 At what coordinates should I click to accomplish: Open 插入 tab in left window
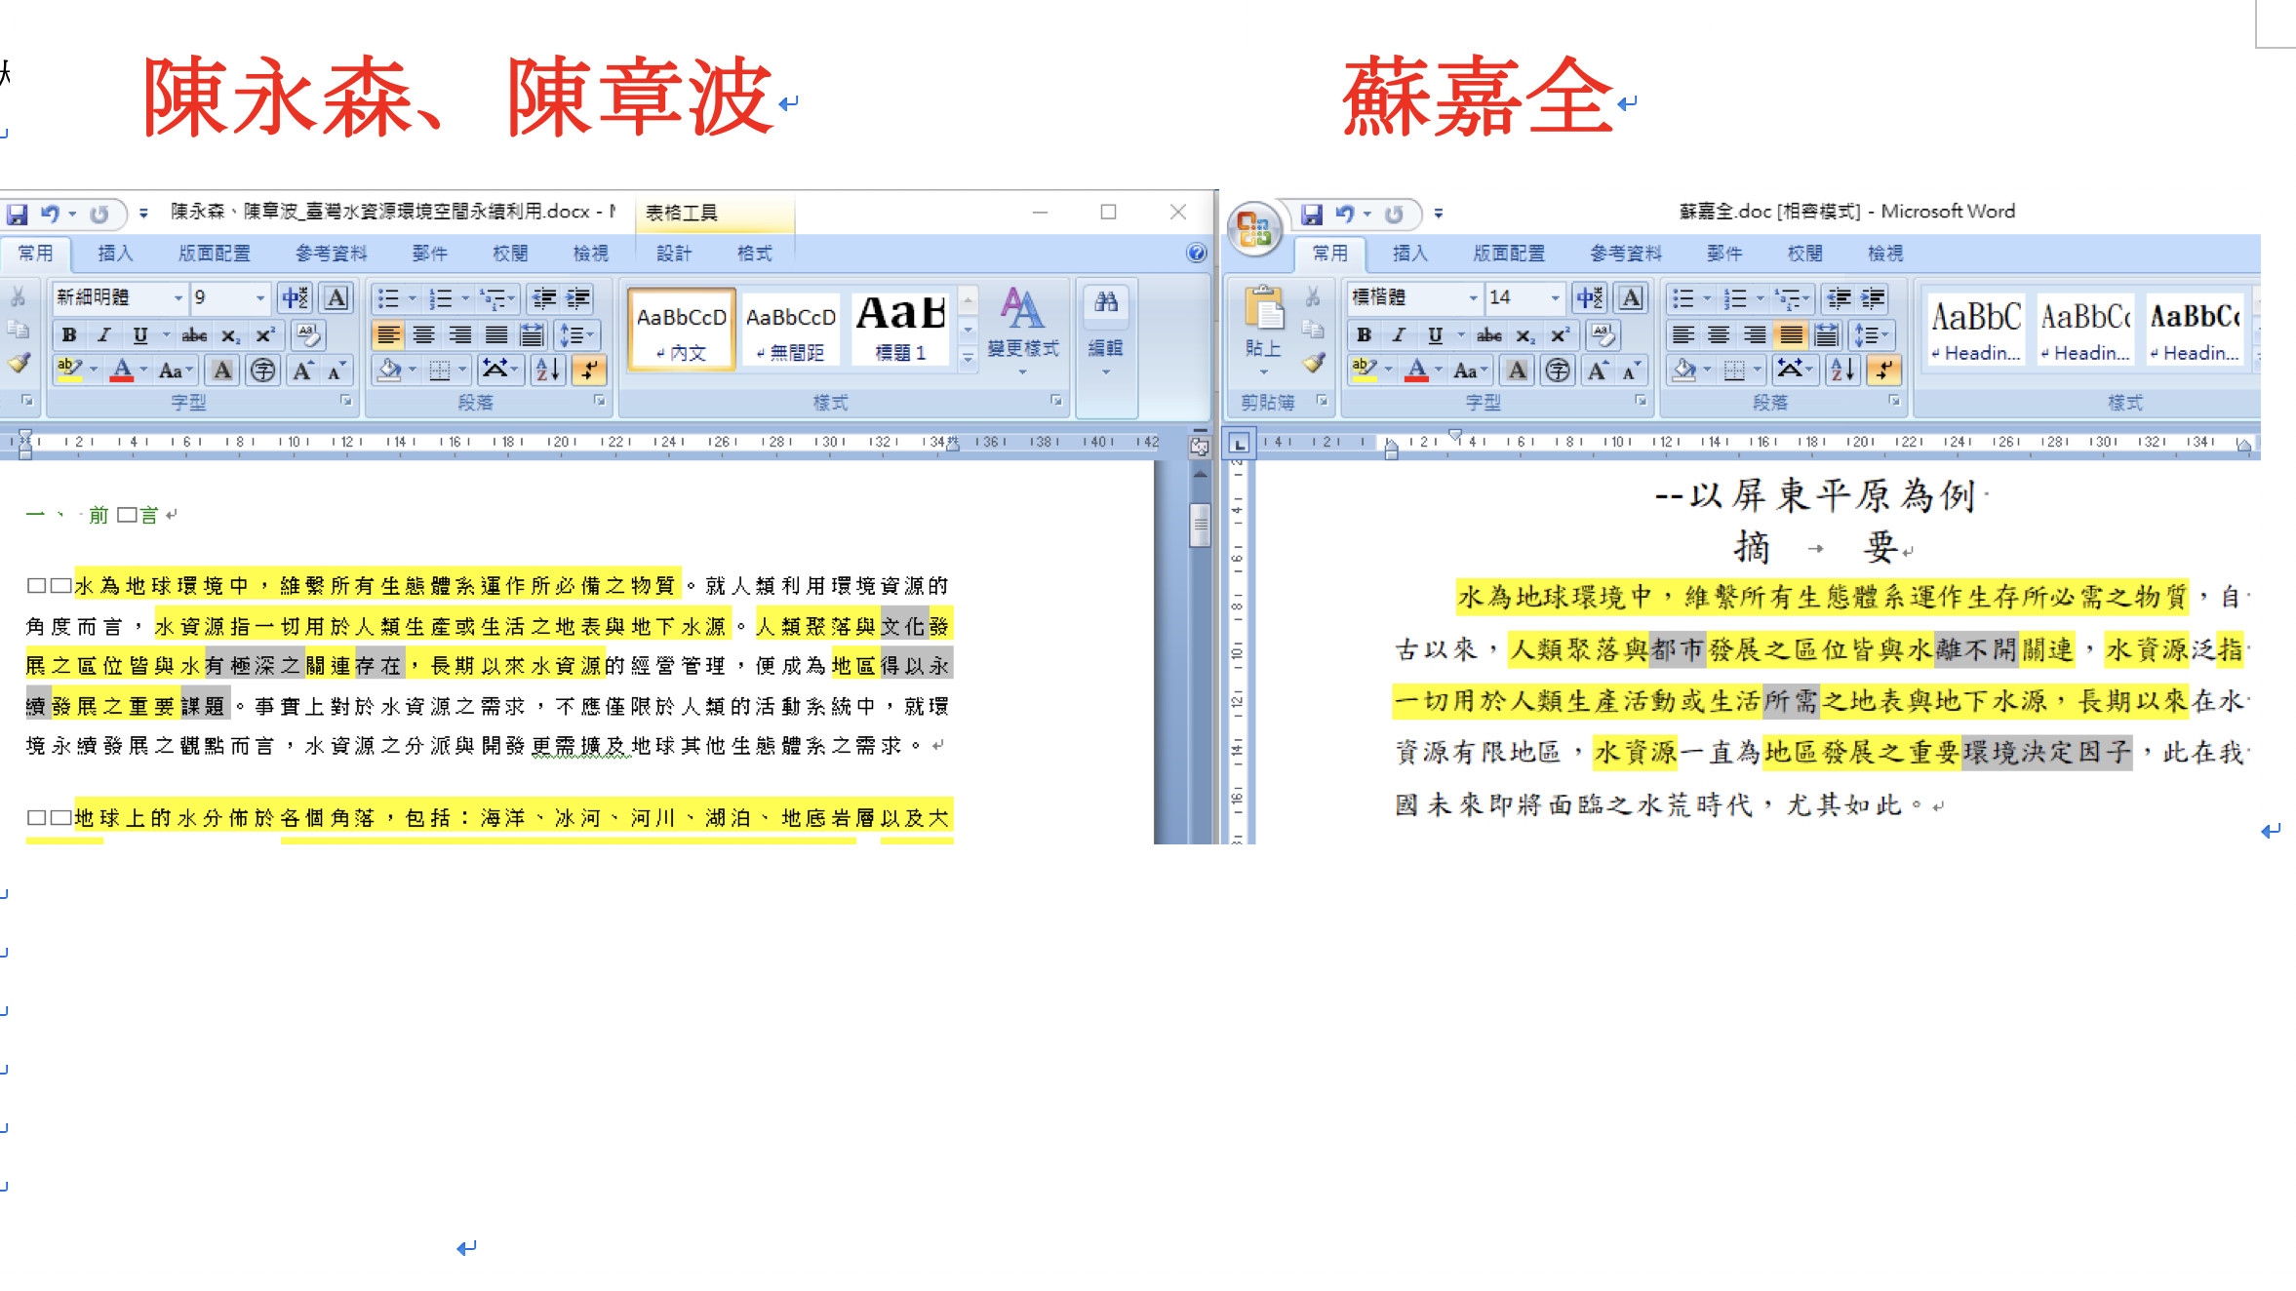115,254
